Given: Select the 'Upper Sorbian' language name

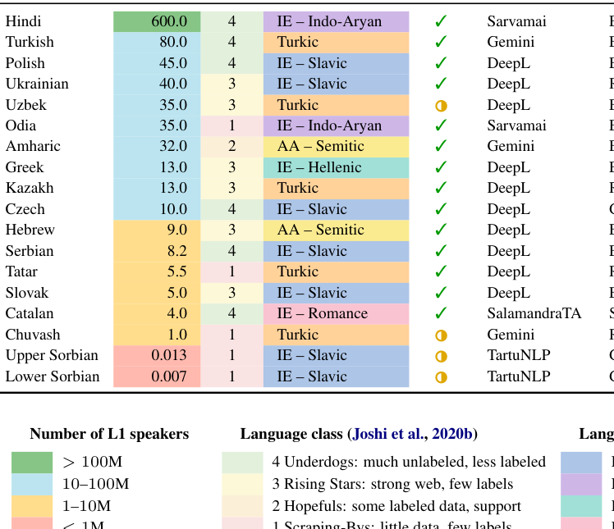Looking at the screenshot, I should [52, 355].
